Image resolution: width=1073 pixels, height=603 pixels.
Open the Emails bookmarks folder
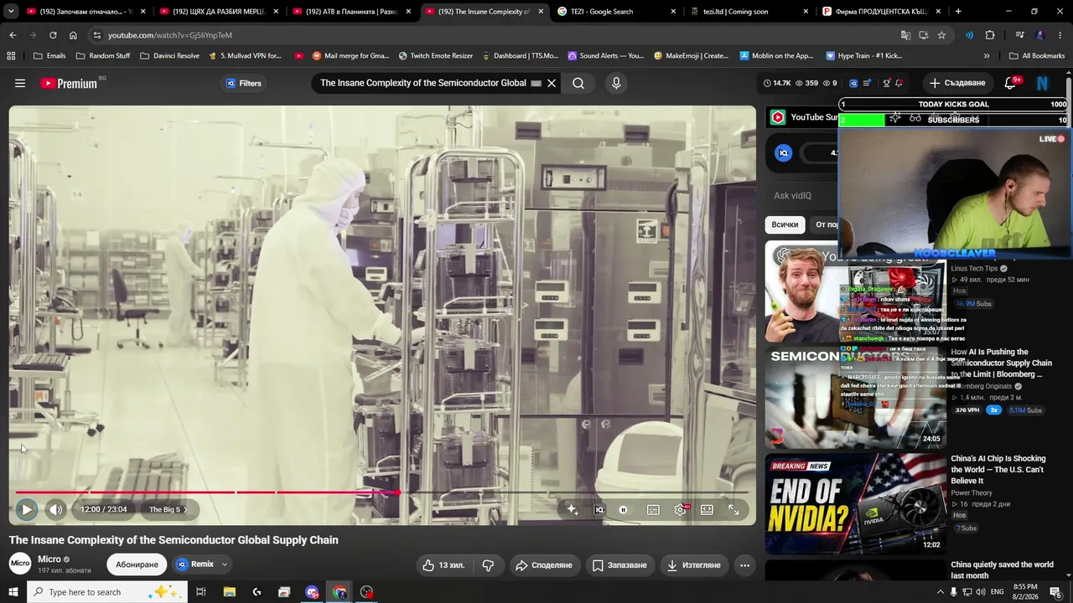click(x=49, y=56)
